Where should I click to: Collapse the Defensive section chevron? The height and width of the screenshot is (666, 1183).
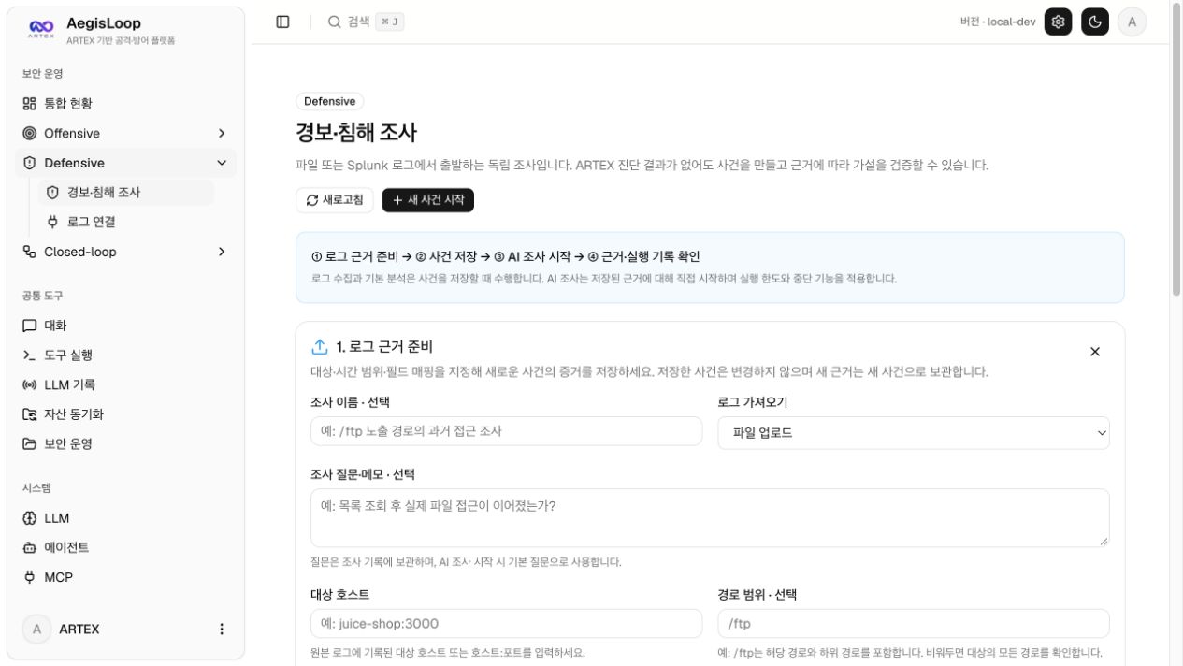[222, 163]
